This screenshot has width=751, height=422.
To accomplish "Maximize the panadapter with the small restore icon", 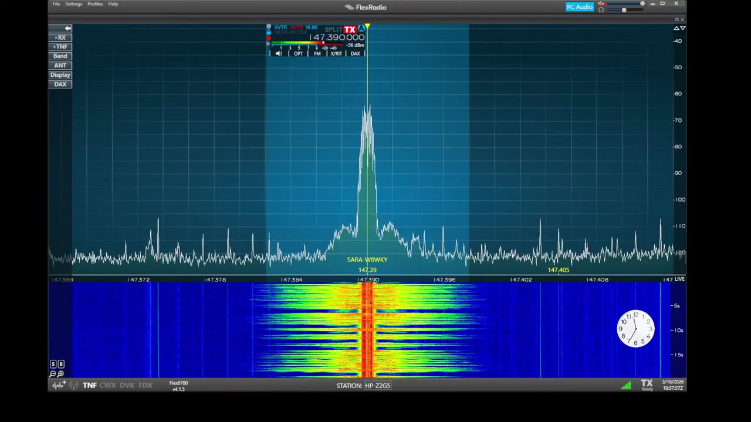I will [676, 19].
